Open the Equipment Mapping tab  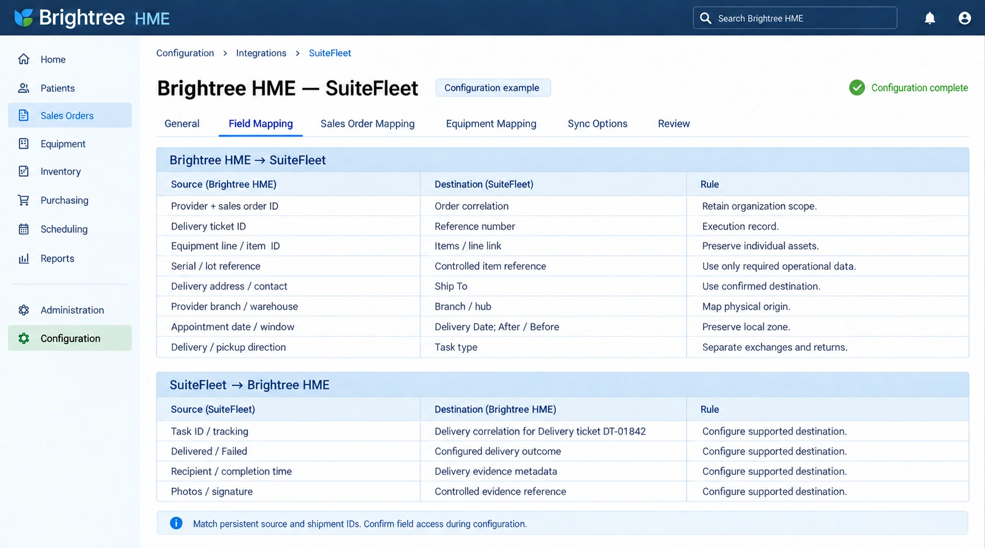[491, 124]
